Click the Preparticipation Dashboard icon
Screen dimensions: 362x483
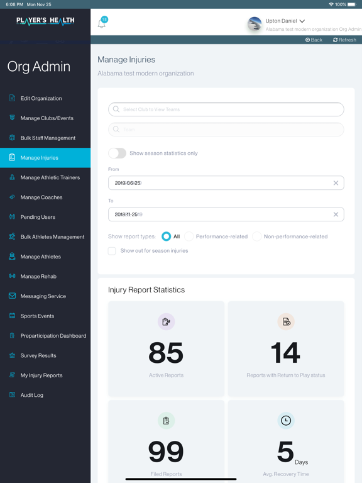click(x=12, y=335)
